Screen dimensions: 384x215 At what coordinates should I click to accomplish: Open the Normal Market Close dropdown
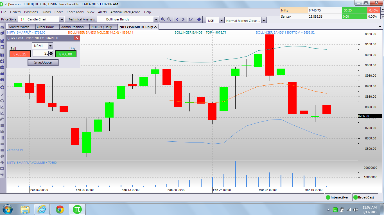(264, 20)
